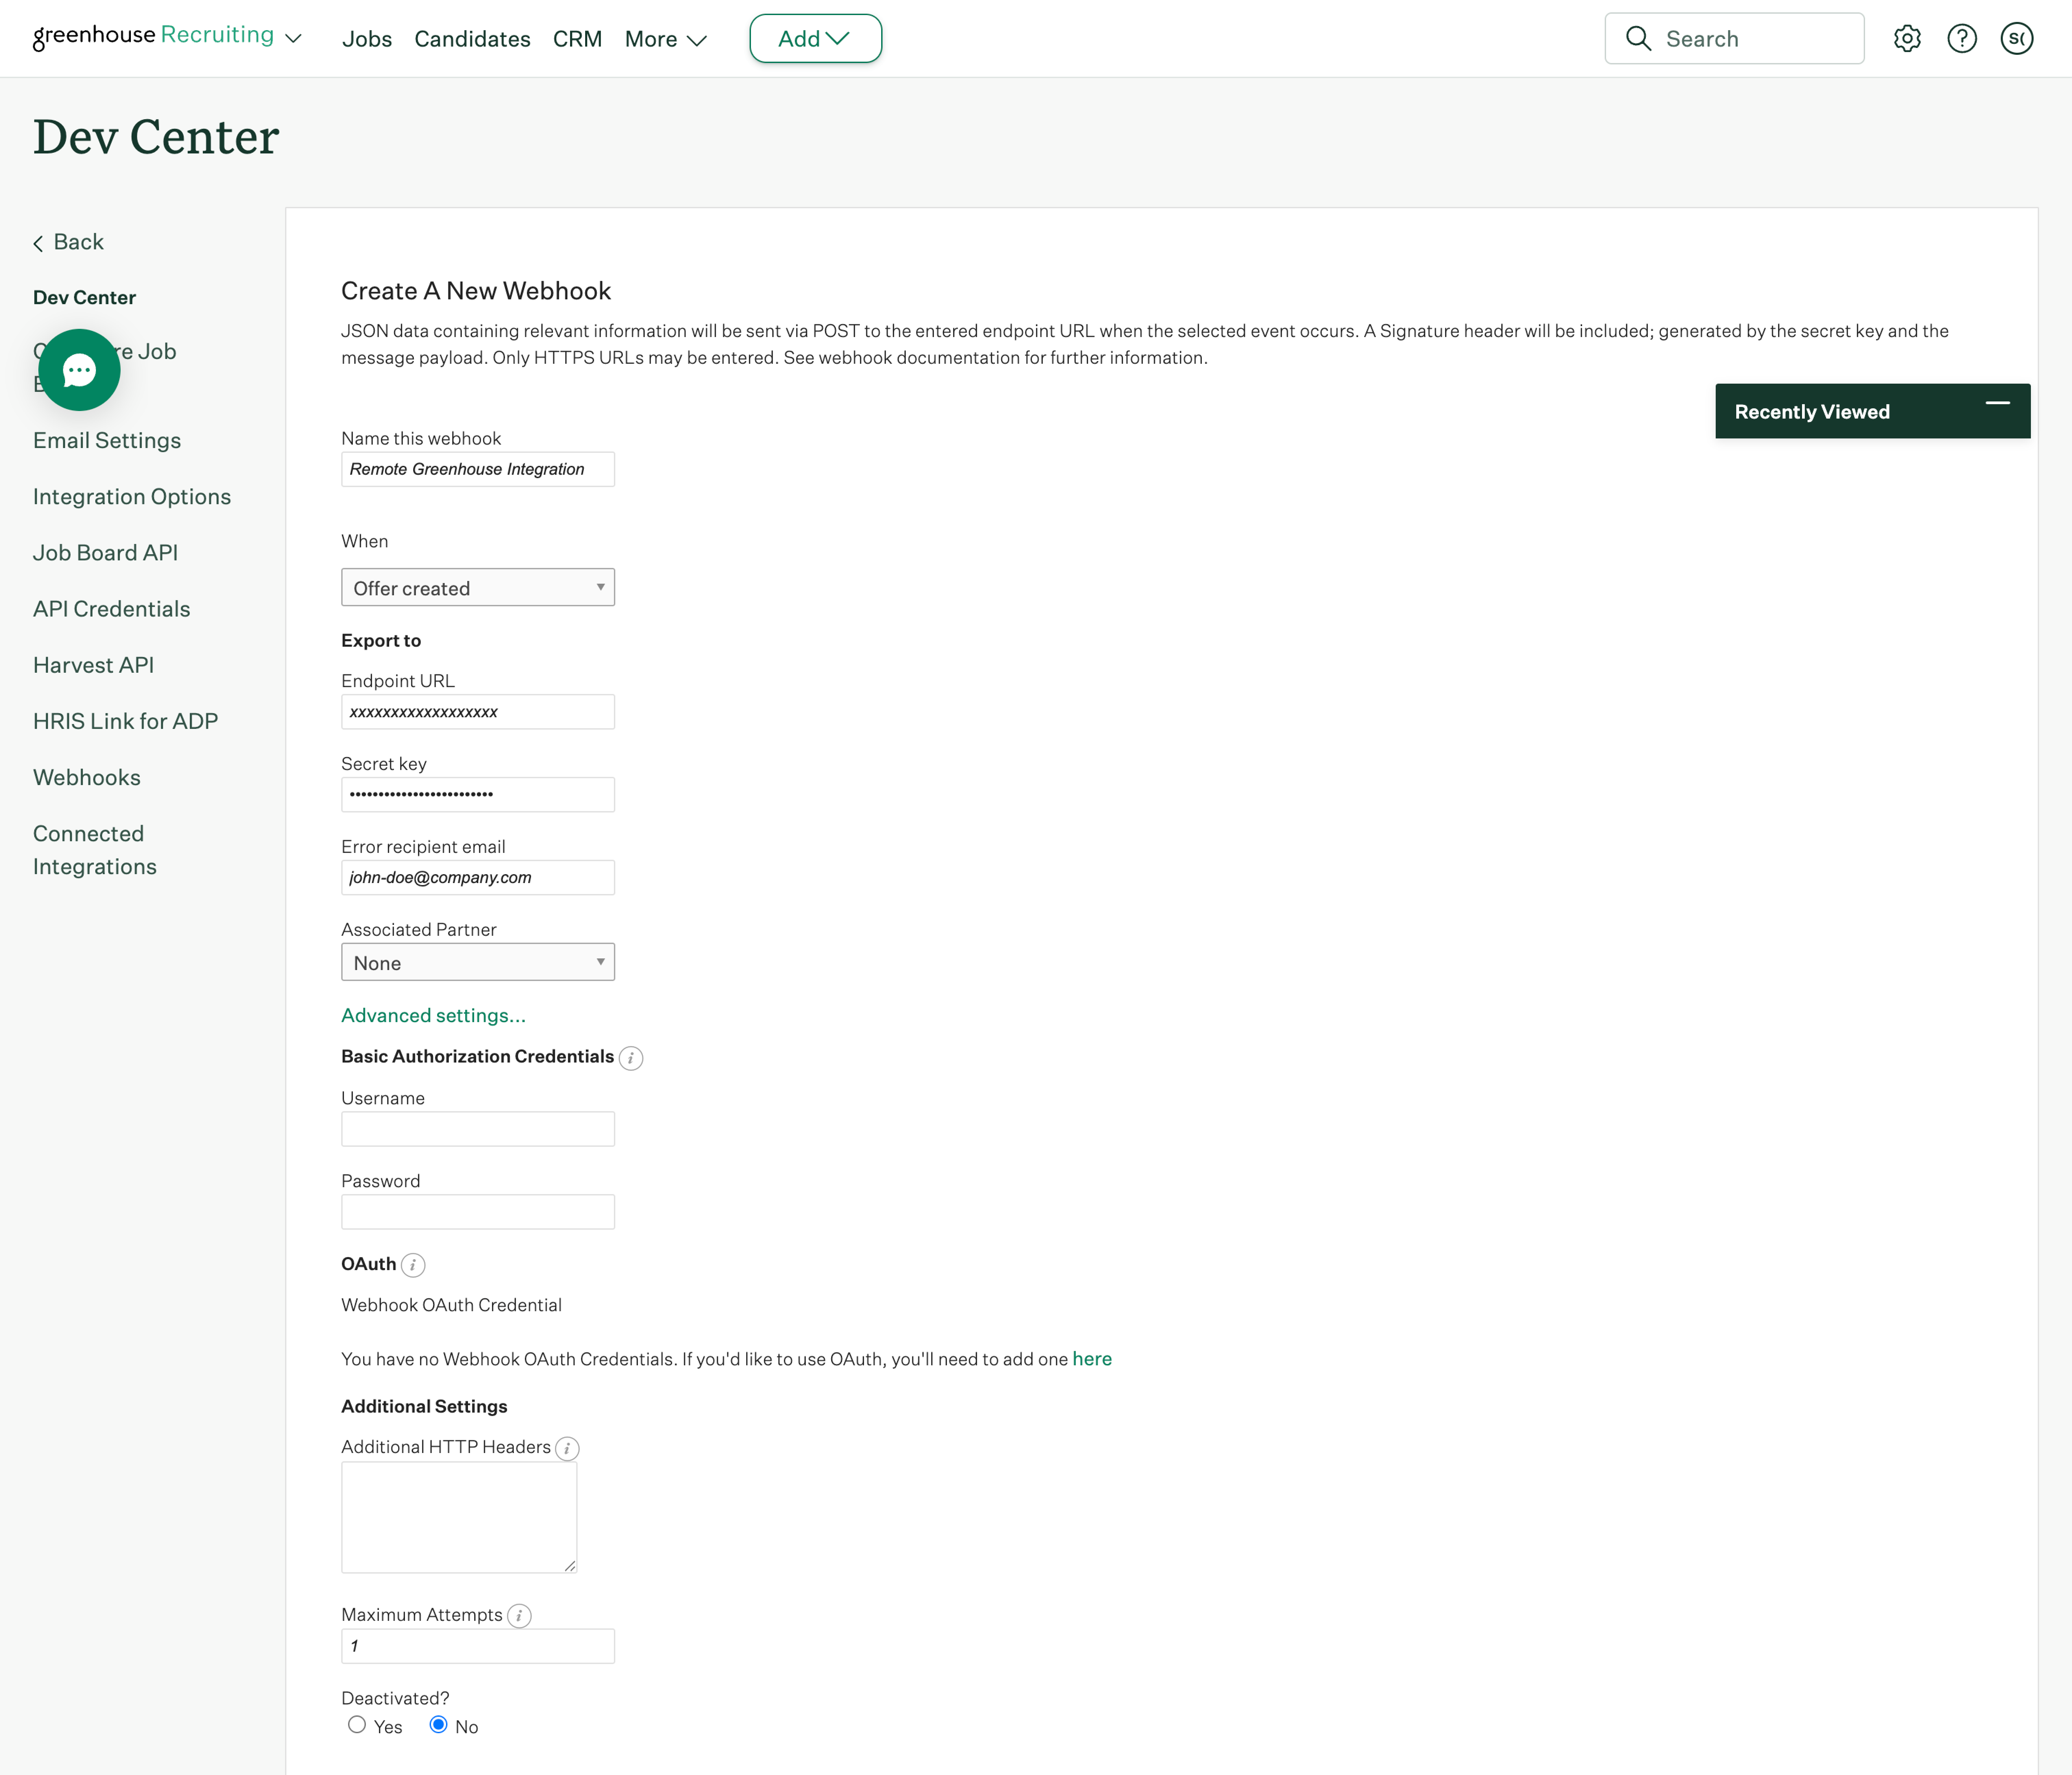Follow the 'here' OAuth credentials link
The width and height of the screenshot is (2072, 1775).
point(1092,1359)
